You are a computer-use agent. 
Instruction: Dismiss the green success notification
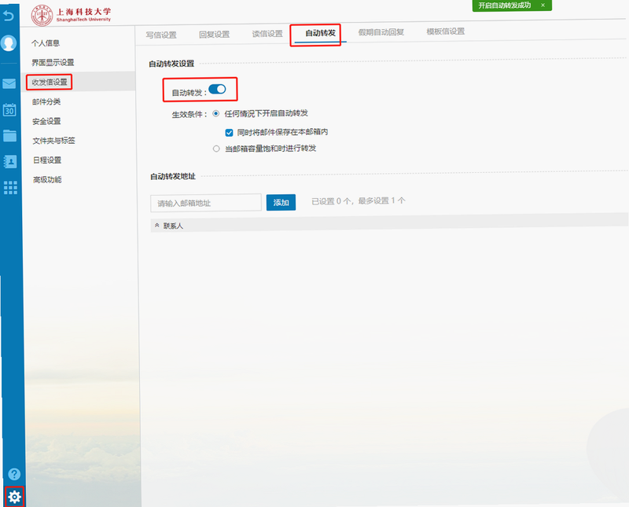543,6
